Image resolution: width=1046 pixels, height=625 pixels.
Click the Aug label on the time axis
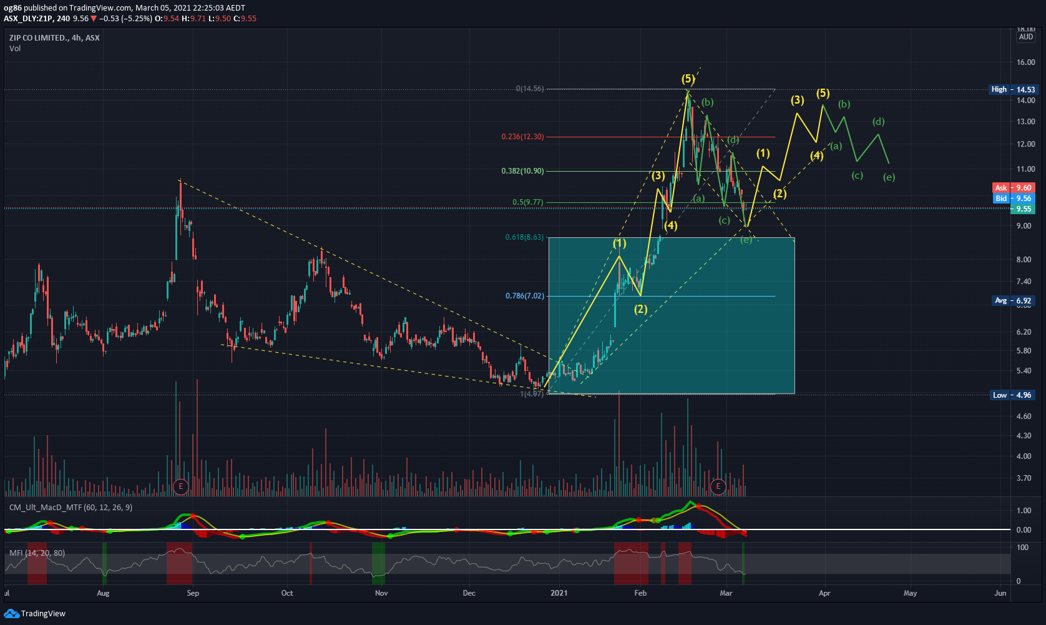point(103,593)
